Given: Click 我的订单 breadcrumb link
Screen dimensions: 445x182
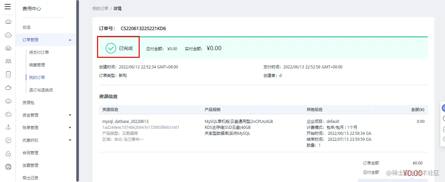Looking at the screenshot, I should (100, 9).
